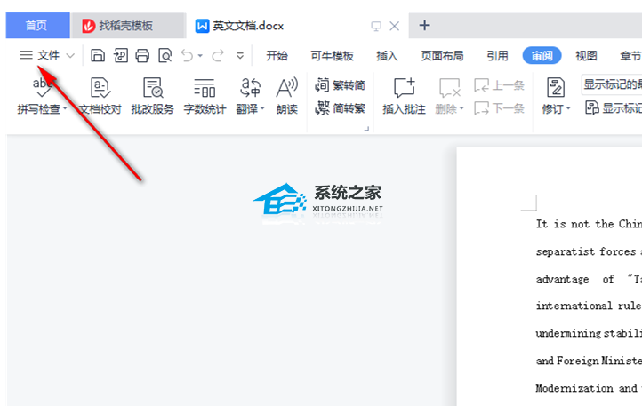The image size is (642, 406).
Task: Click the 显示标记 button
Action: coord(614,108)
